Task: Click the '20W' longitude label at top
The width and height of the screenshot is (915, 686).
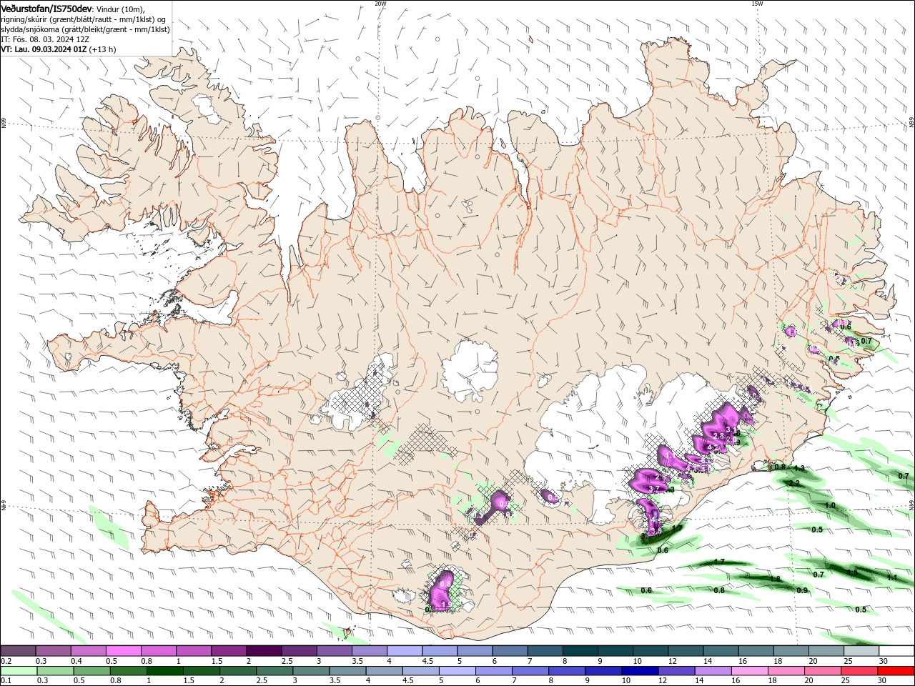Action: [x=380, y=4]
